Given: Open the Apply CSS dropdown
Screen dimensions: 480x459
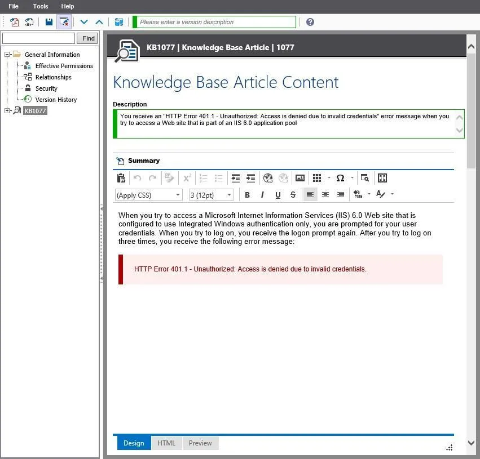Looking at the screenshot, I should pyautogui.click(x=149, y=195).
